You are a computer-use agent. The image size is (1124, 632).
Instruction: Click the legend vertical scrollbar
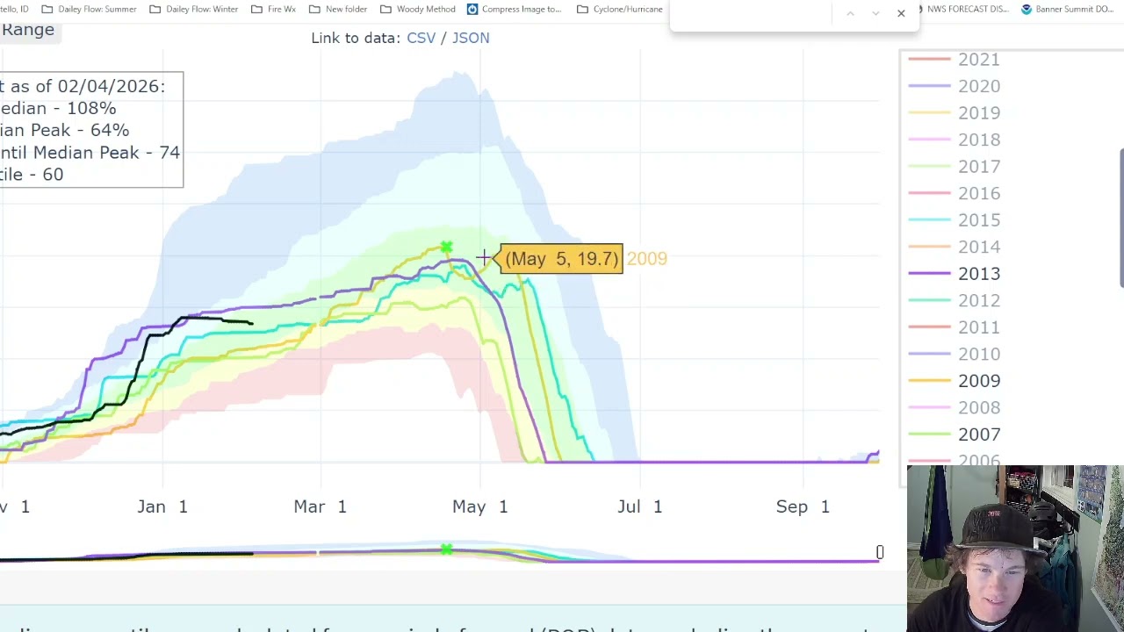pyautogui.click(x=1121, y=218)
